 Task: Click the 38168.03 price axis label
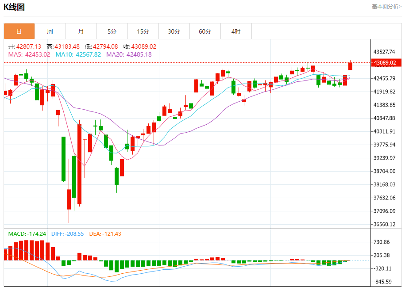pyautogui.click(x=384, y=184)
